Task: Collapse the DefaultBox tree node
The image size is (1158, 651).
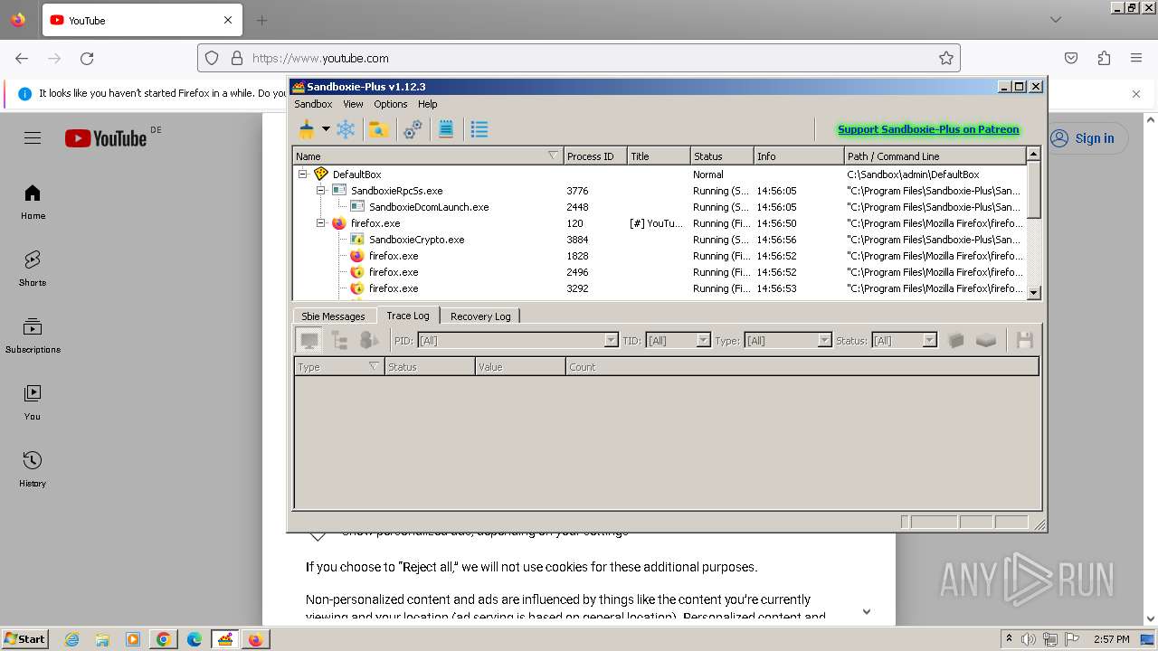Action: click(303, 175)
